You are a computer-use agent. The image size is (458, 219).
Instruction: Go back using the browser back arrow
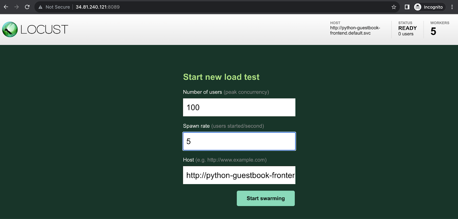click(6, 7)
